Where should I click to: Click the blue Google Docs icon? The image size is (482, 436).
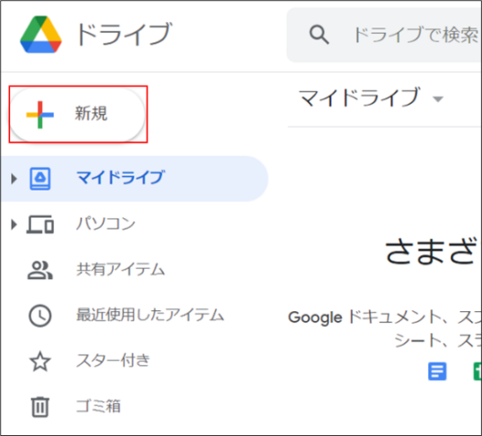click(x=437, y=371)
